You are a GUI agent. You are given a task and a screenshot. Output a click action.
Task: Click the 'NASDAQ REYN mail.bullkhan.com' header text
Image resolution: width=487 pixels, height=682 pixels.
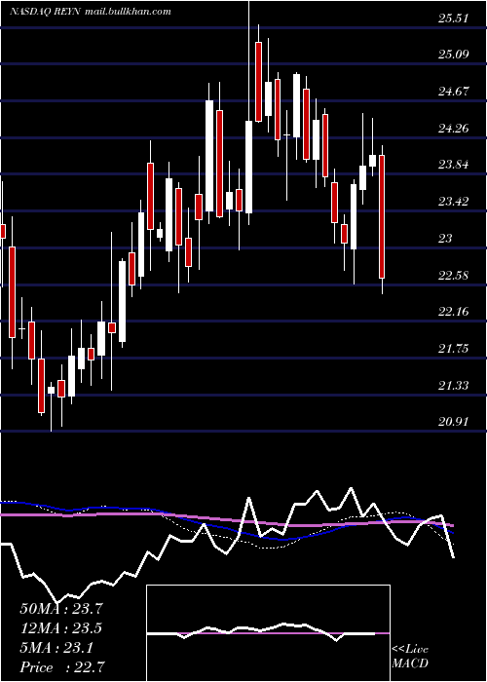90,12
